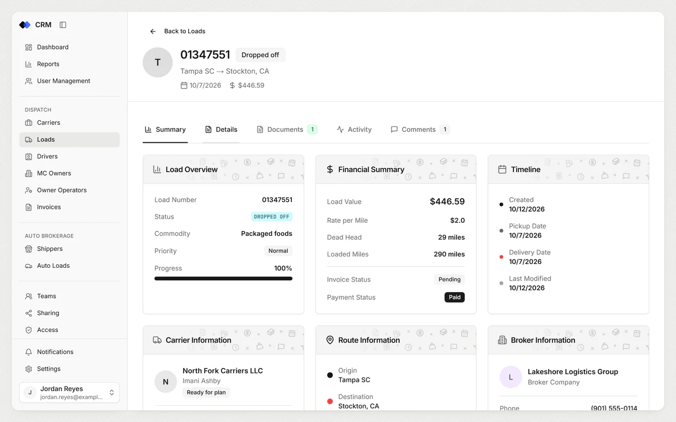676x422 pixels.
Task: Open Reports from the sidebar
Action: pos(69,64)
